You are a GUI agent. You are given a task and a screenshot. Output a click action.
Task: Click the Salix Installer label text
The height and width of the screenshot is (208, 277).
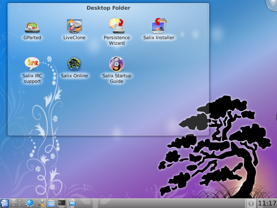click(x=159, y=37)
